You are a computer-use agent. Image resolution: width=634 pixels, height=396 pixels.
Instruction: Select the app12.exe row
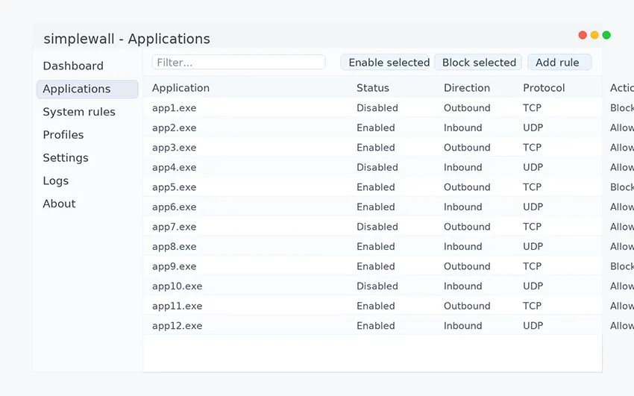[x=178, y=326]
